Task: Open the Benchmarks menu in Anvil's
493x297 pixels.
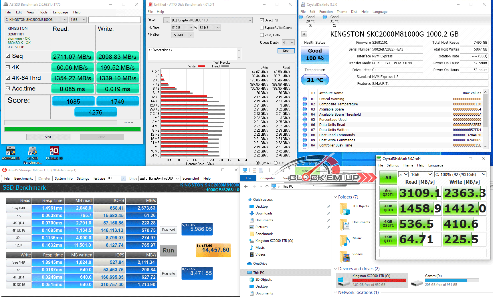Action: pyautogui.click(x=23, y=178)
